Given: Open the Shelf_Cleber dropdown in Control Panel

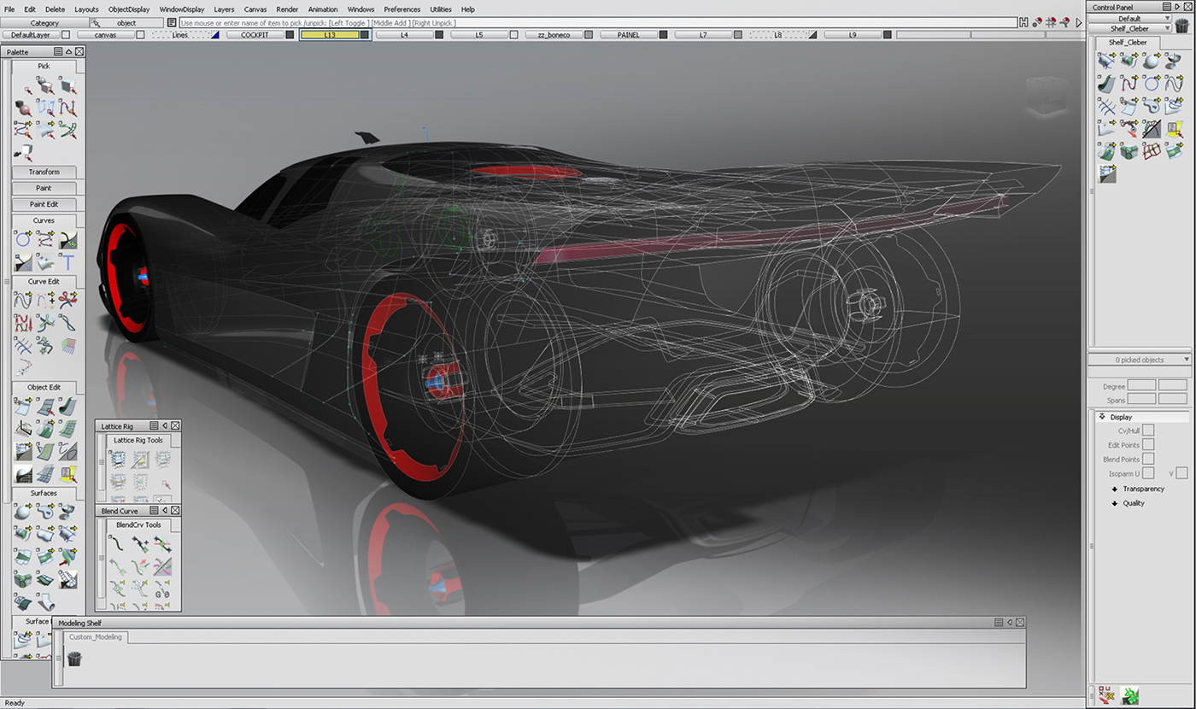Looking at the screenshot, I should (1129, 28).
